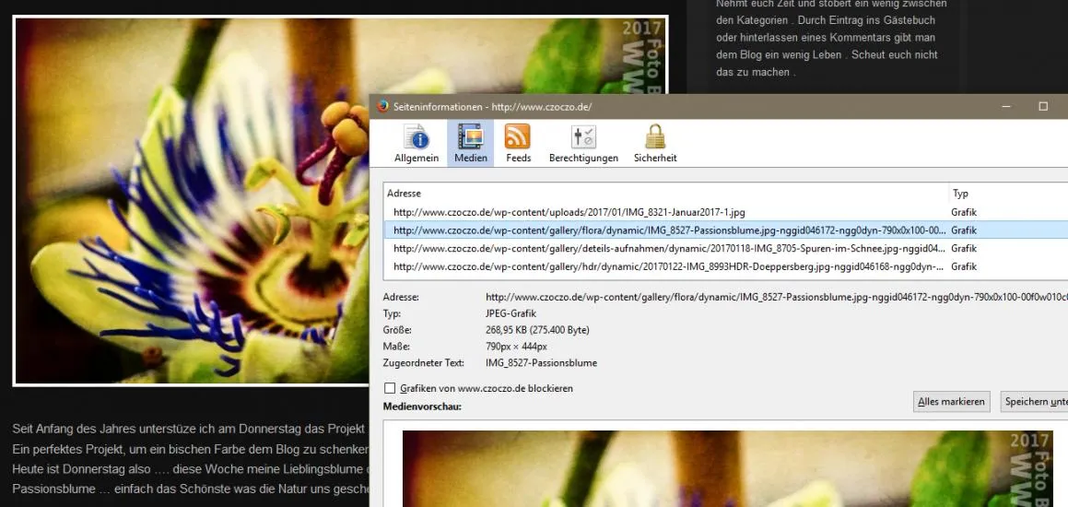Select the IMG_8321-Januar2017-1.jpg row
This screenshot has height=507, width=1068.
tap(725, 212)
